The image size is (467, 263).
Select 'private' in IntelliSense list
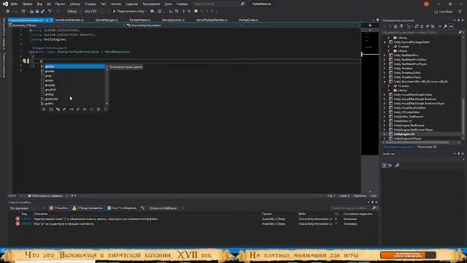point(73,72)
